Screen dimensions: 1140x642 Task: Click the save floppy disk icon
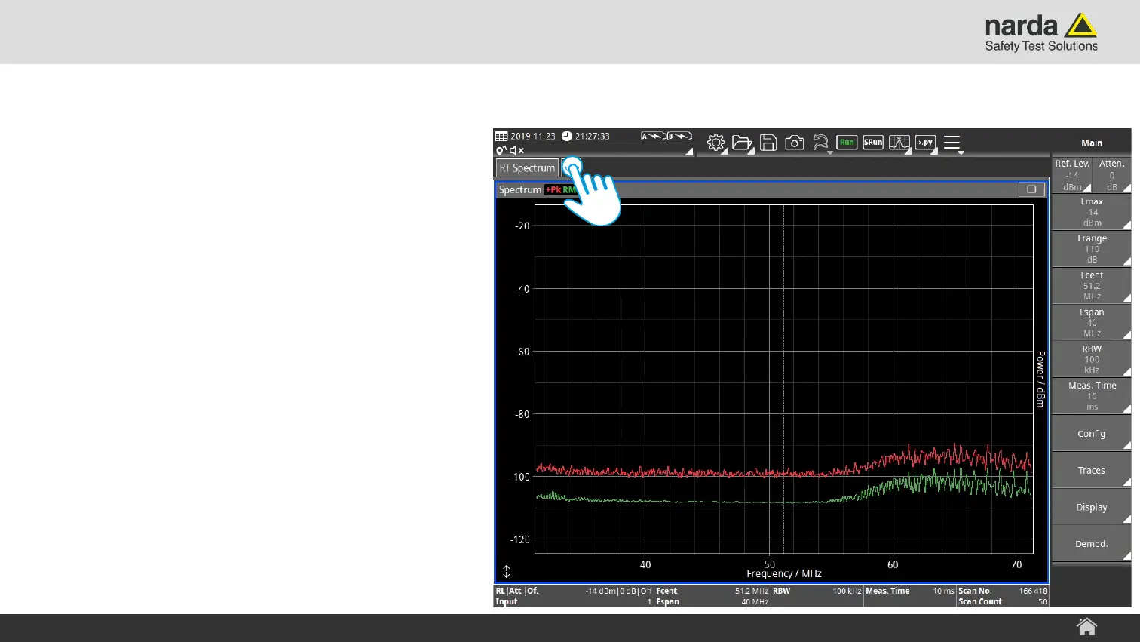click(768, 143)
